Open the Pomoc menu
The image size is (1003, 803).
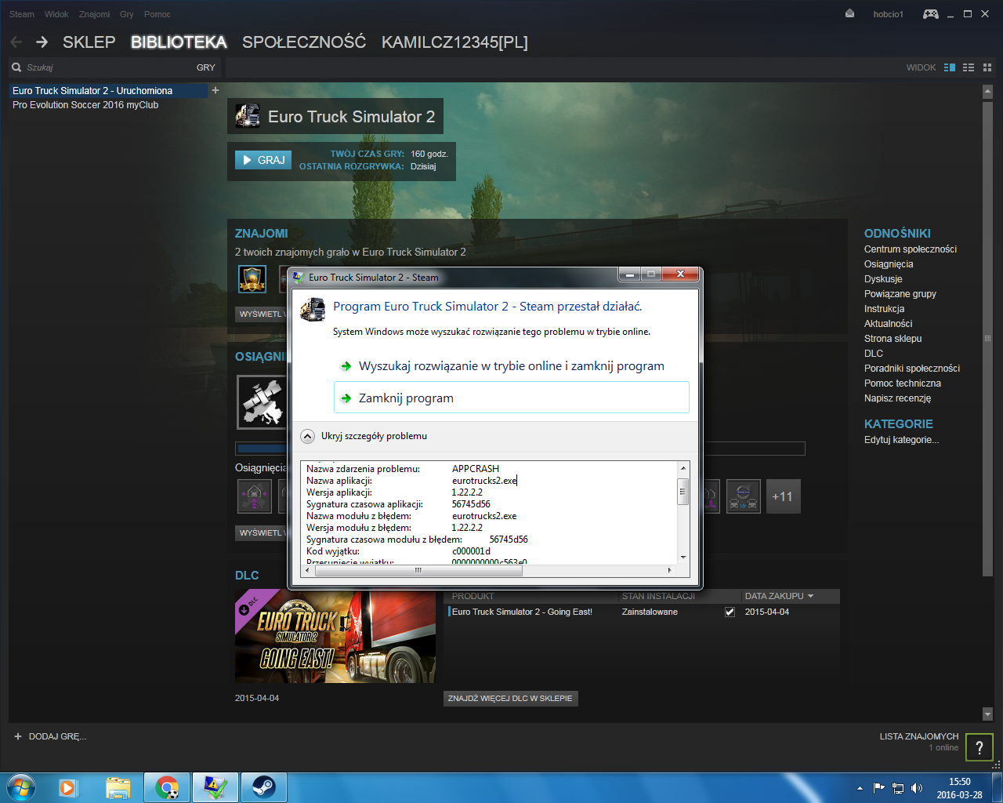tap(158, 14)
